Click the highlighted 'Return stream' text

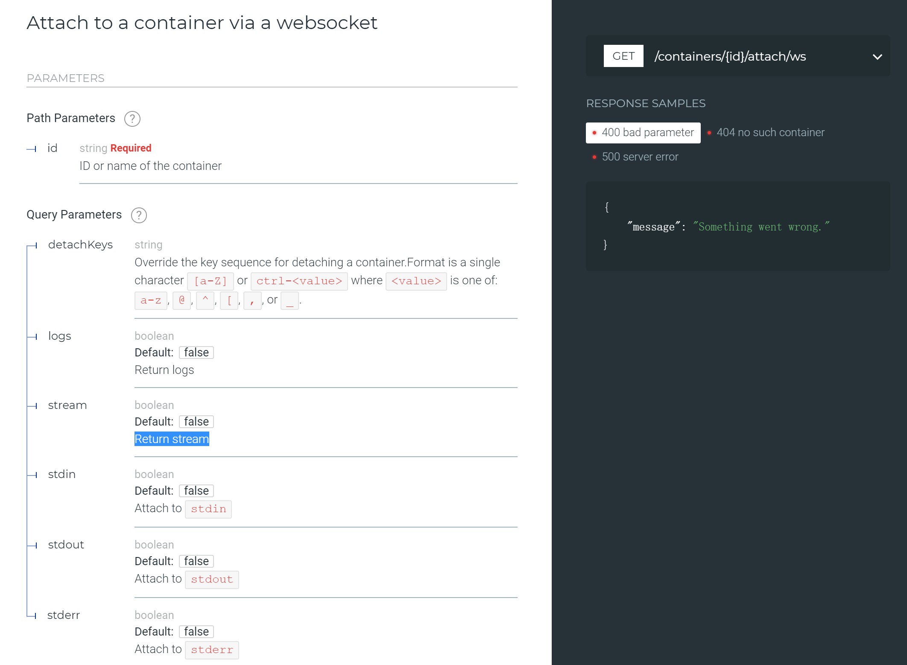172,439
